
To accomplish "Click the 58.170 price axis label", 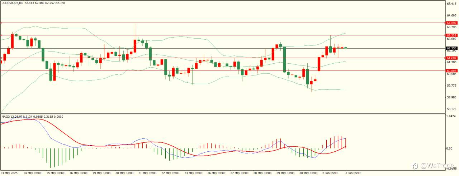I will click(x=451, y=109).
